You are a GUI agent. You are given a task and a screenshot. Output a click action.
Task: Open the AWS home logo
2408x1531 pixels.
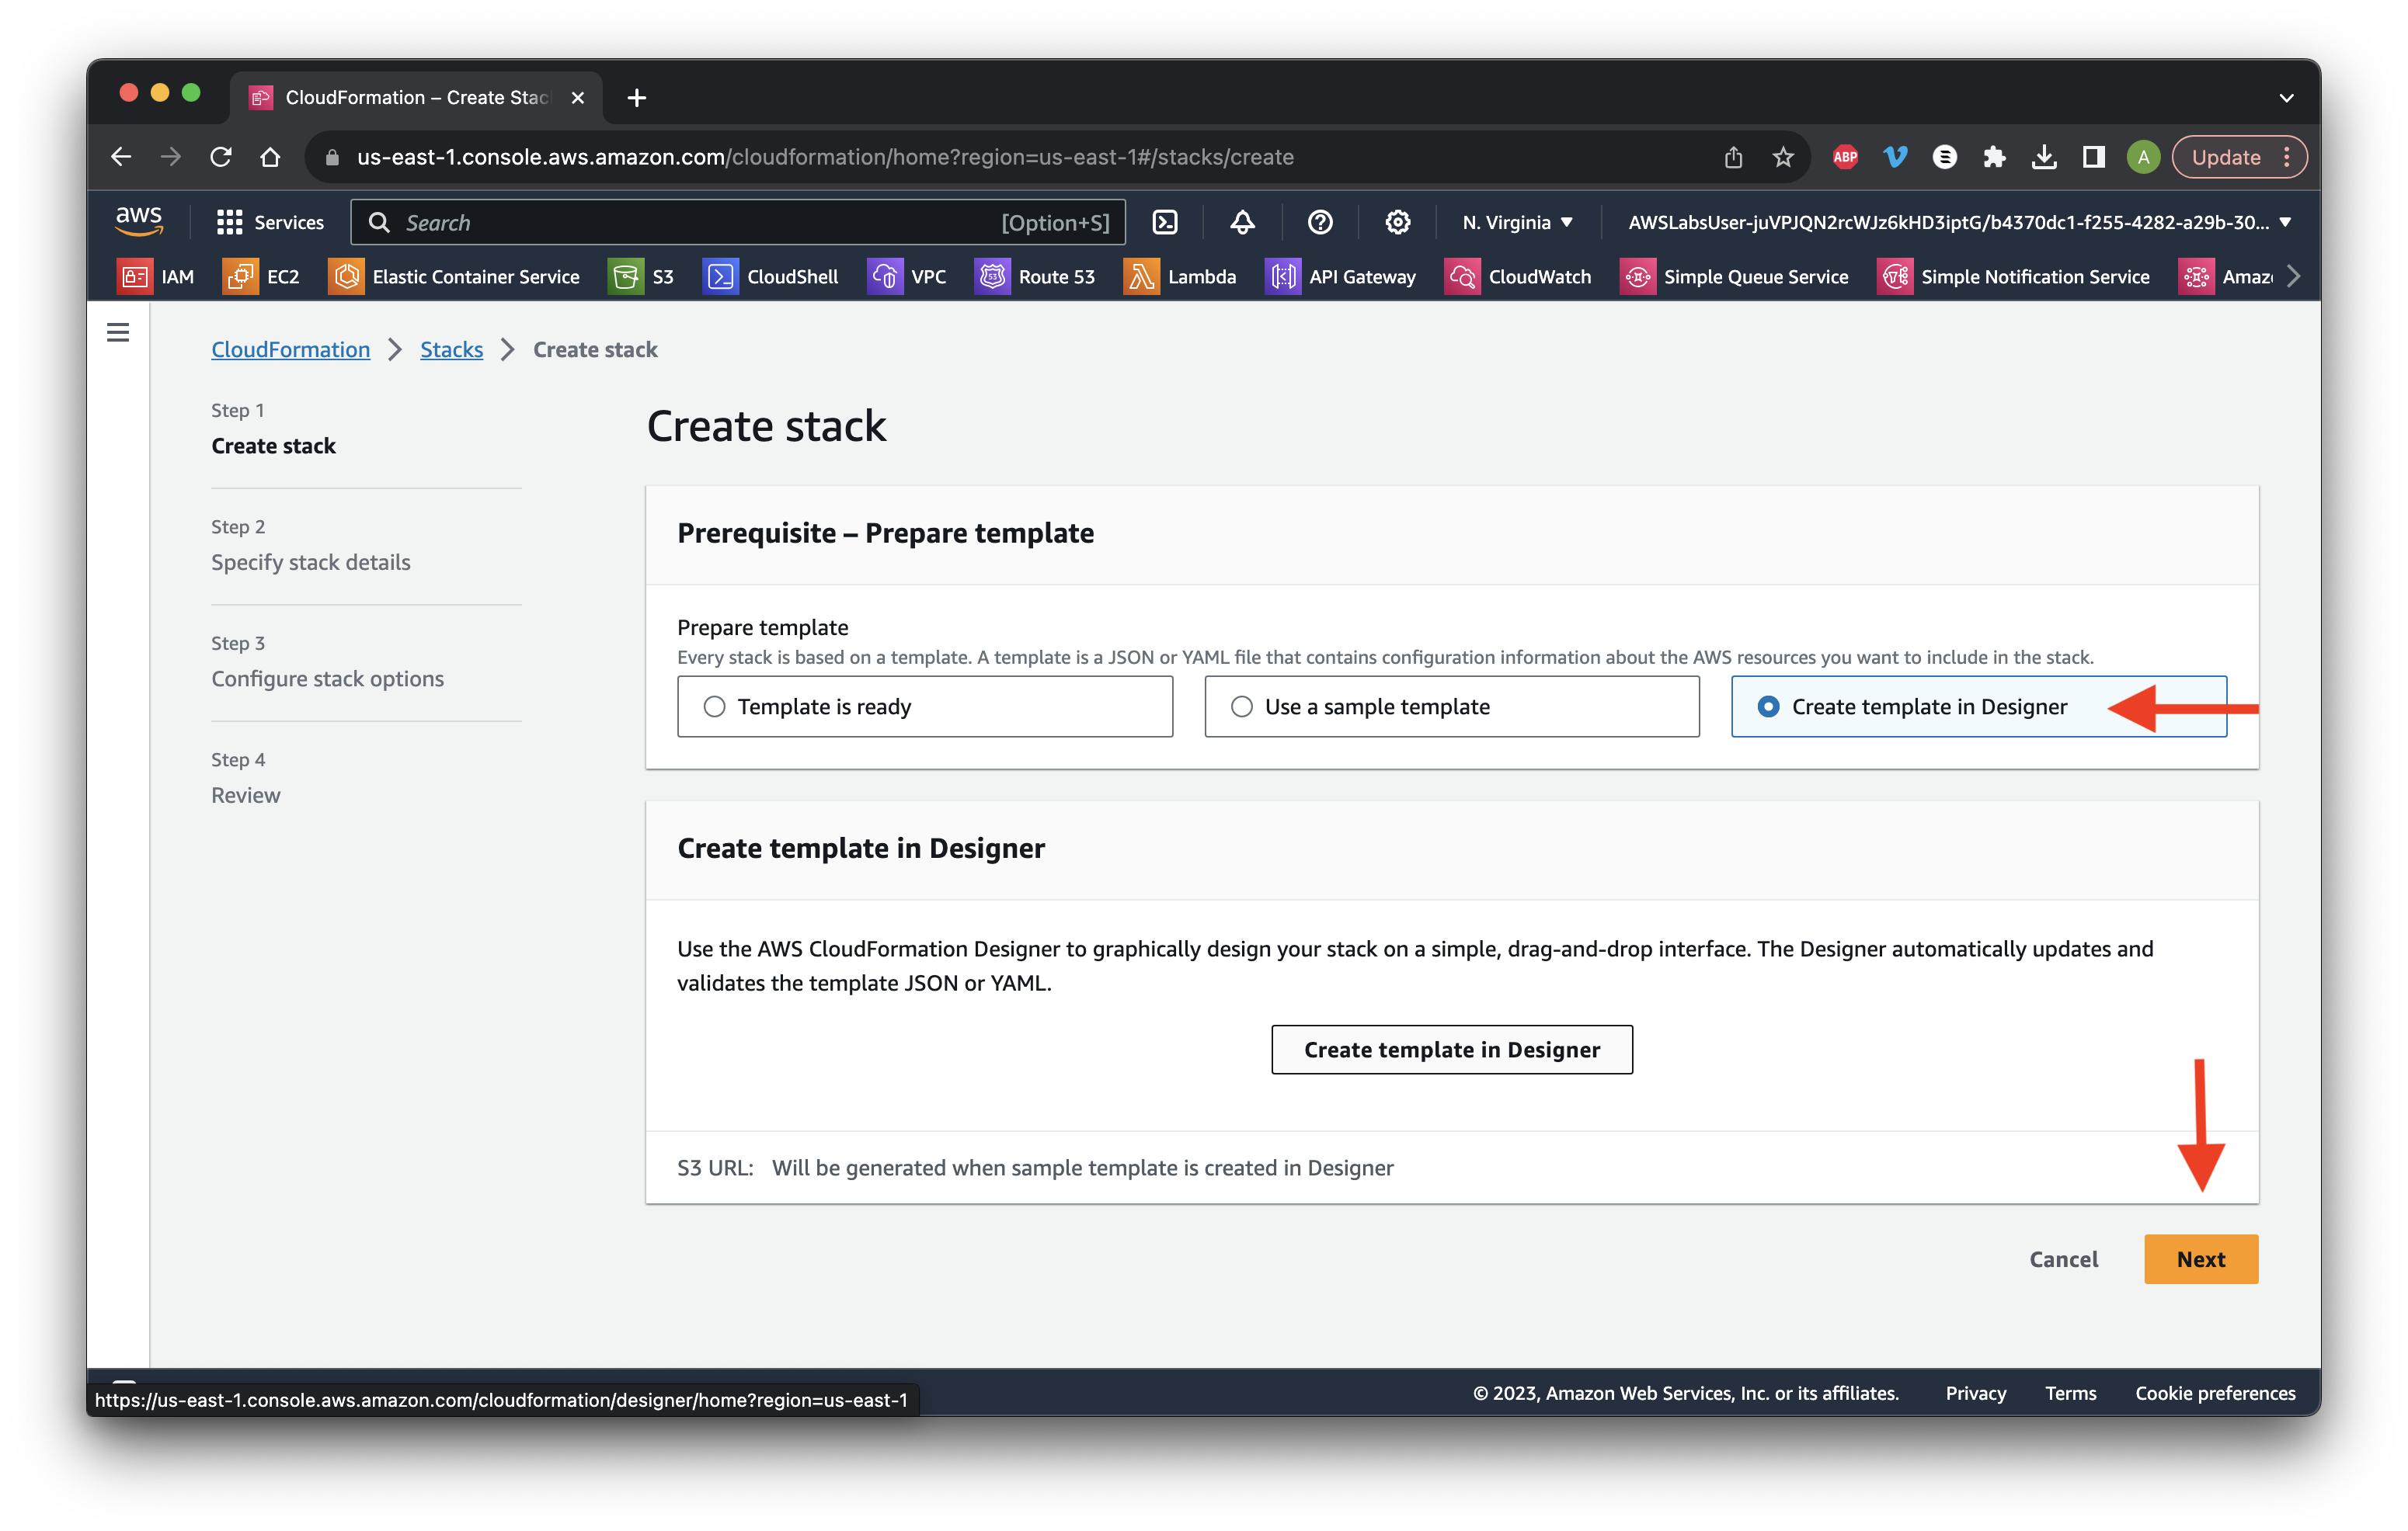click(138, 220)
